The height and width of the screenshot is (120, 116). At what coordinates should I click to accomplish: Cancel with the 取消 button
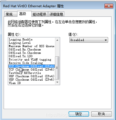101,114
